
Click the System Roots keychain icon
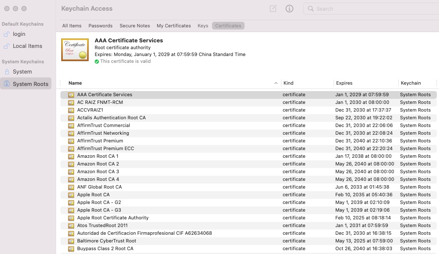pyautogui.click(x=7, y=84)
